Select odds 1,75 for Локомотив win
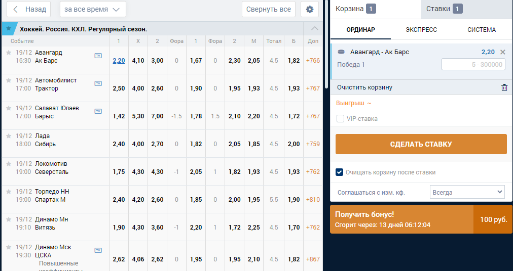The width and height of the screenshot is (513, 271). pyautogui.click(x=119, y=171)
